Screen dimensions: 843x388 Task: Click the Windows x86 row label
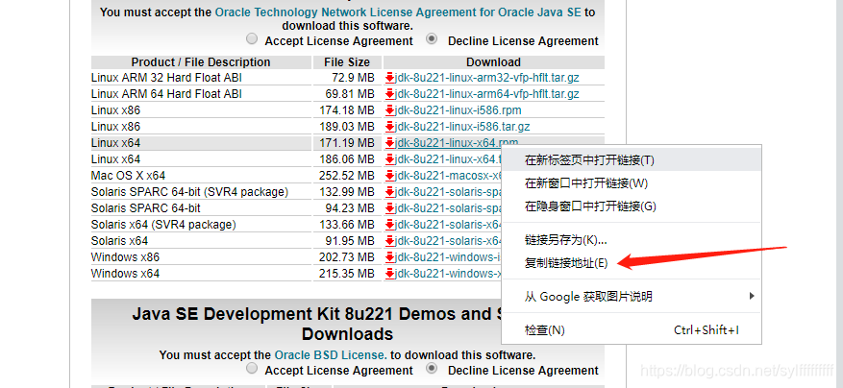[x=125, y=256]
